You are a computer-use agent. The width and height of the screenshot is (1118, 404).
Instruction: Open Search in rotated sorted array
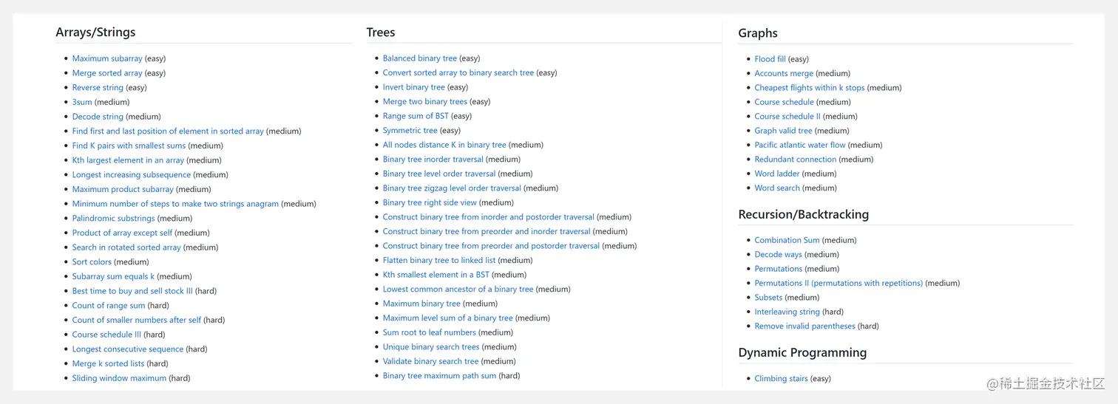click(x=126, y=247)
